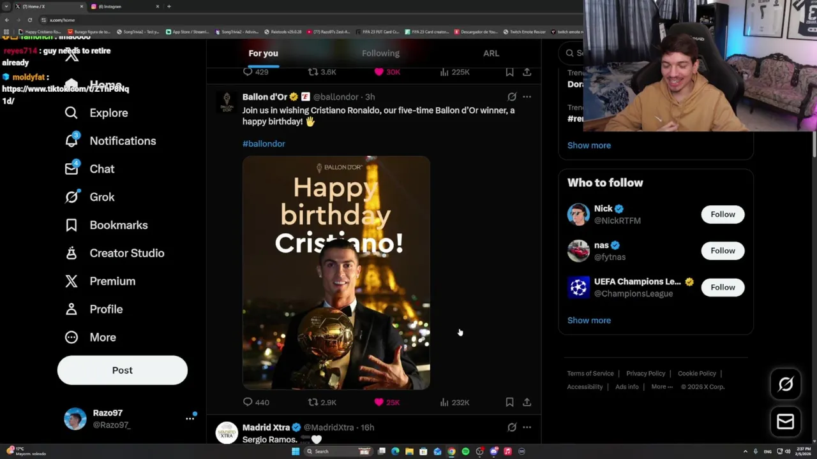Open three-dot menu on Ballon d'Or post
The image size is (817, 459).
(527, 97)
